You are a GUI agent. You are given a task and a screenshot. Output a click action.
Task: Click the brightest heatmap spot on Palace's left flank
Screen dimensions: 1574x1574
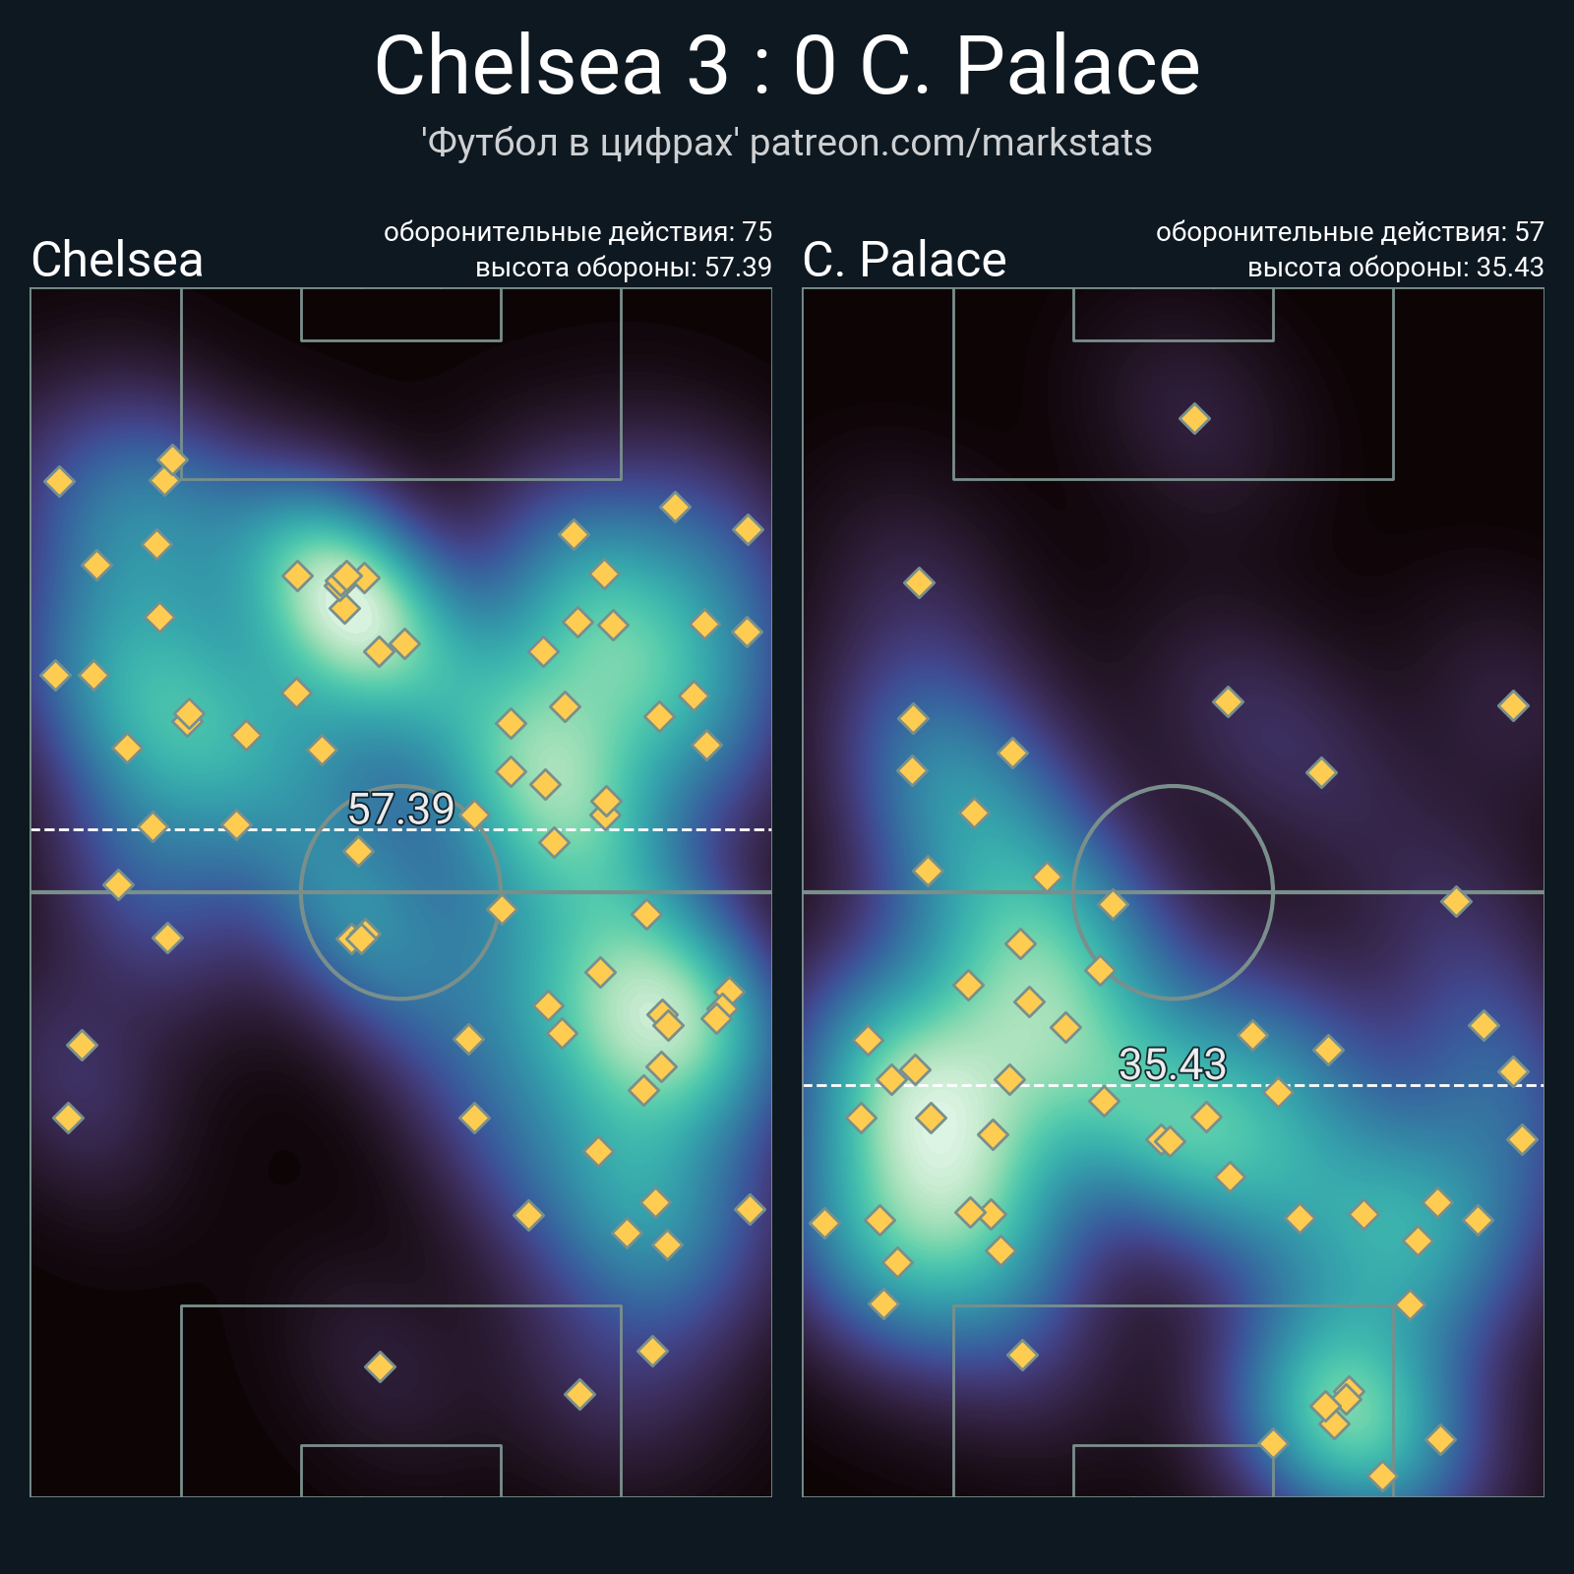[x=938, y=1131]
